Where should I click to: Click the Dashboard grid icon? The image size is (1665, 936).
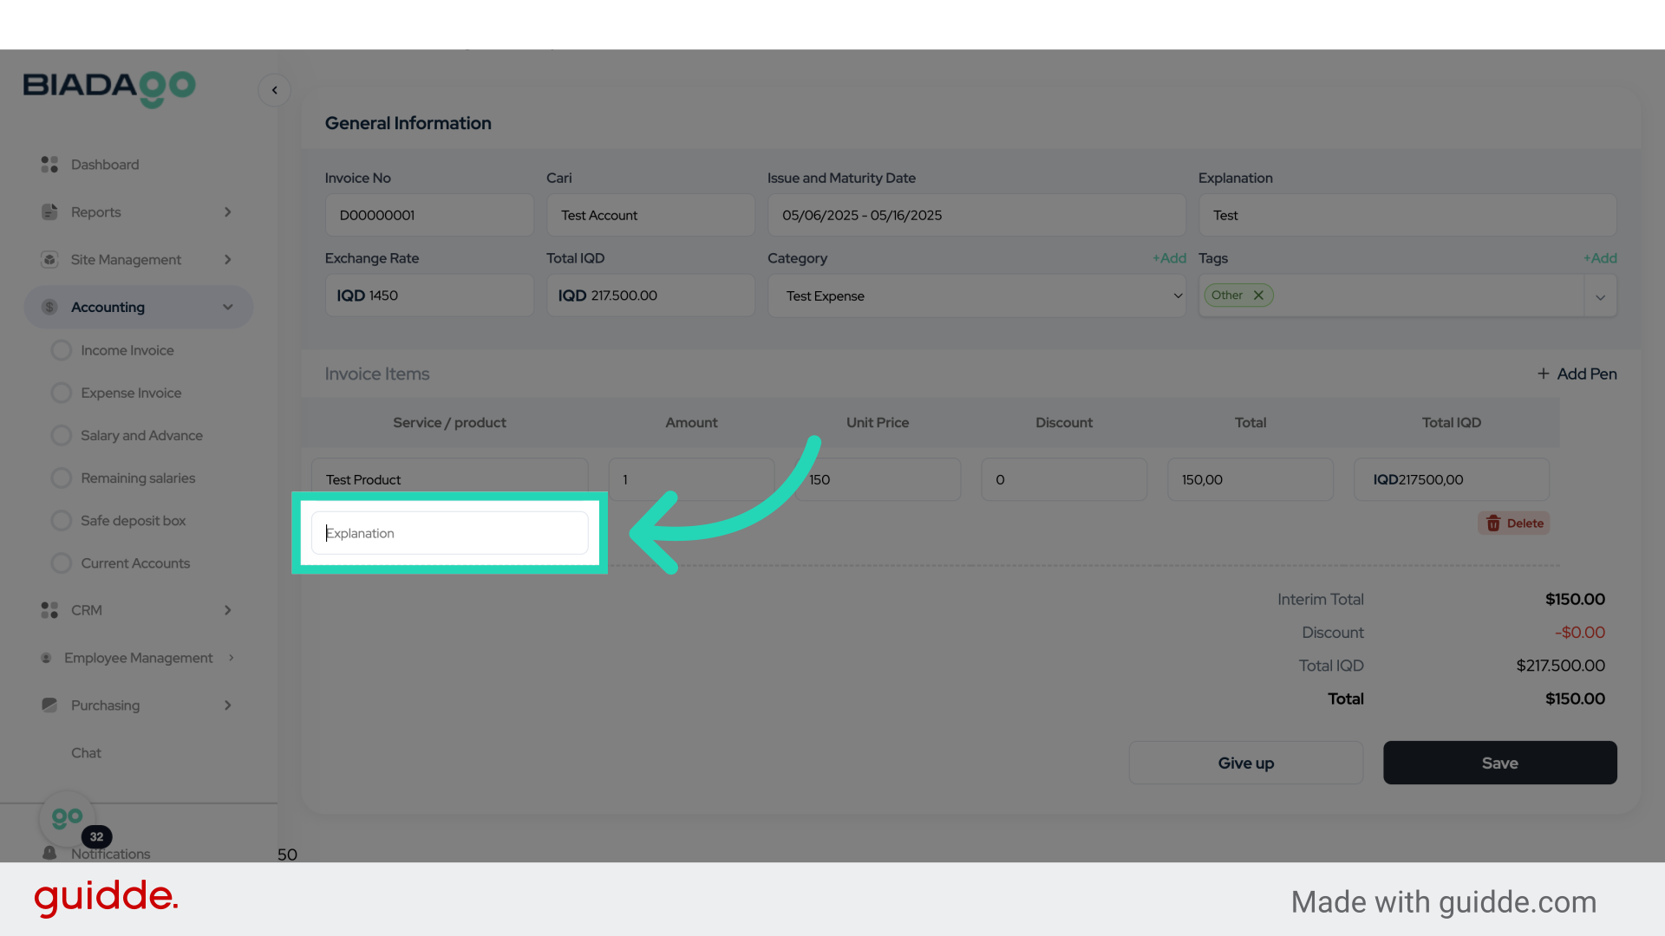click(49, 165)
